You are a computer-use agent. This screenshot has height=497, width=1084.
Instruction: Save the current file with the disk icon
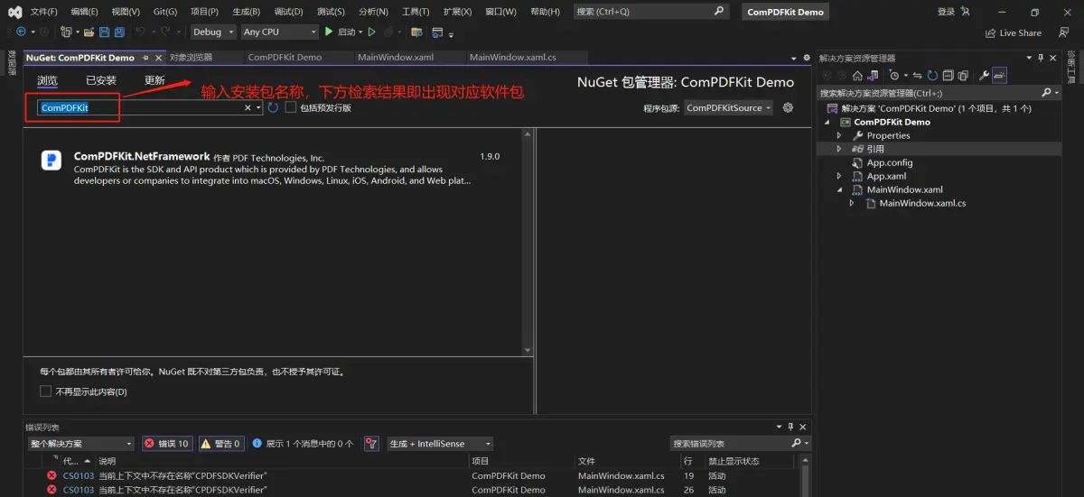(x=105, y=32)
